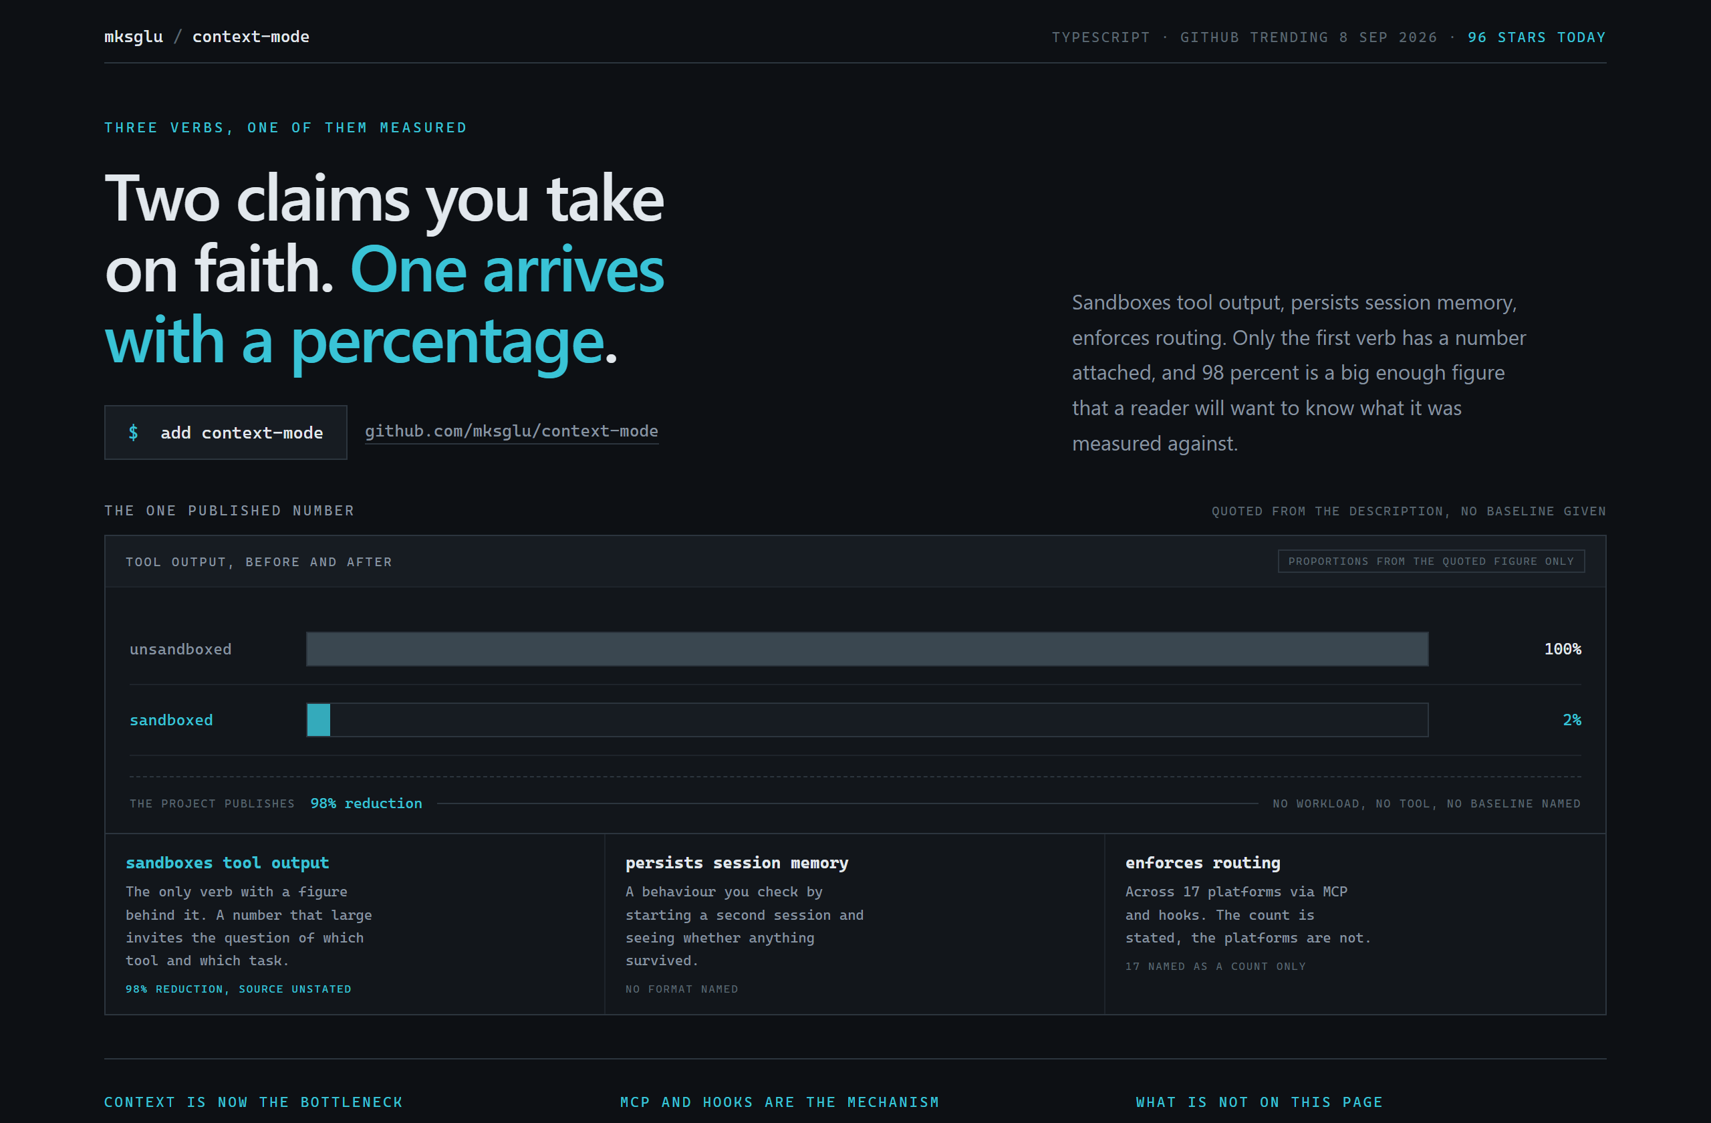Click the 'persists session memory' card heading
Viewport: 1711px width, 1123px height.
coord(737,863)
